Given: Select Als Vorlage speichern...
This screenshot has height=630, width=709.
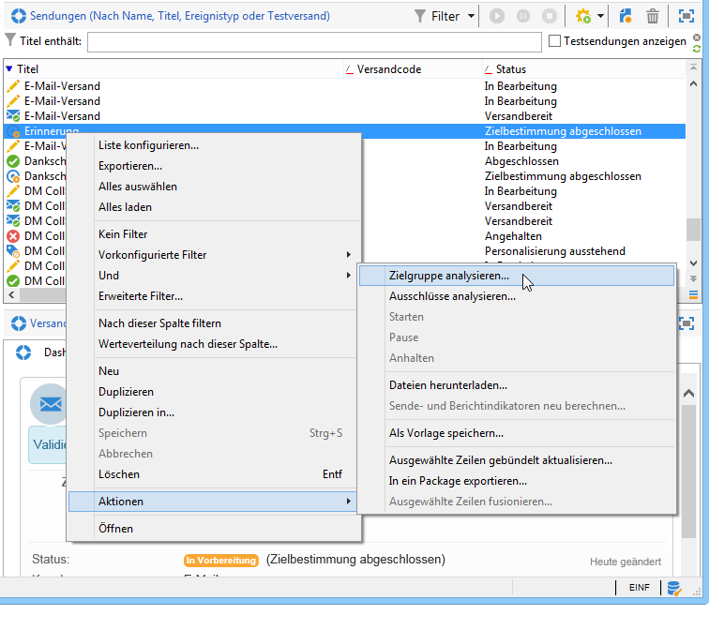Looking at the screenshot, I should [517, 433].
